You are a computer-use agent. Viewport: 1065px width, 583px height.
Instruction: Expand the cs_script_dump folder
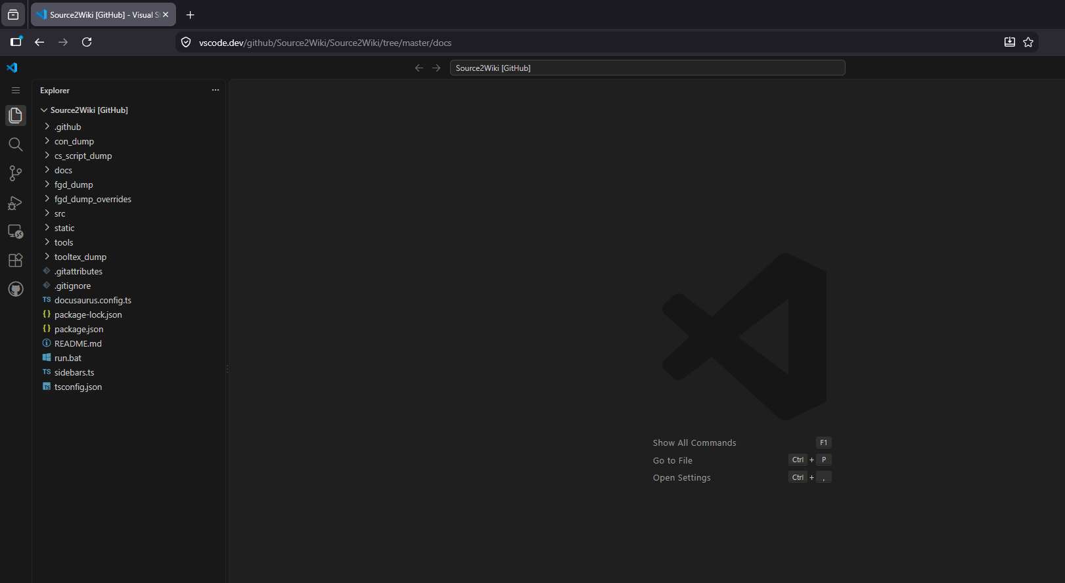pyautogui.click(x=129, y=156)
